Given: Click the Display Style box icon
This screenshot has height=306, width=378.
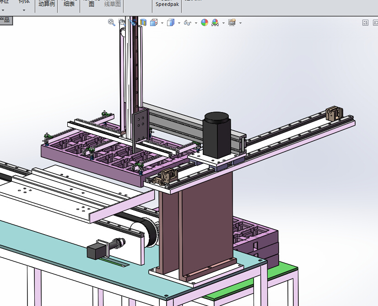Looking at the screenshot, I should 171,22.
